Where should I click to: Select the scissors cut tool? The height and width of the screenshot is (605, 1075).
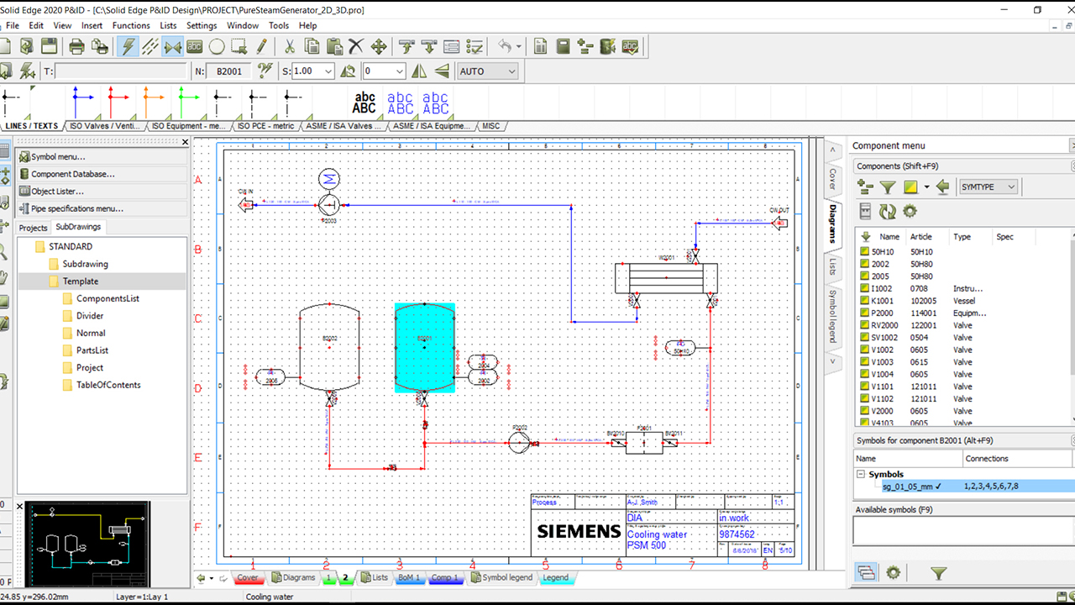point(291,46)
